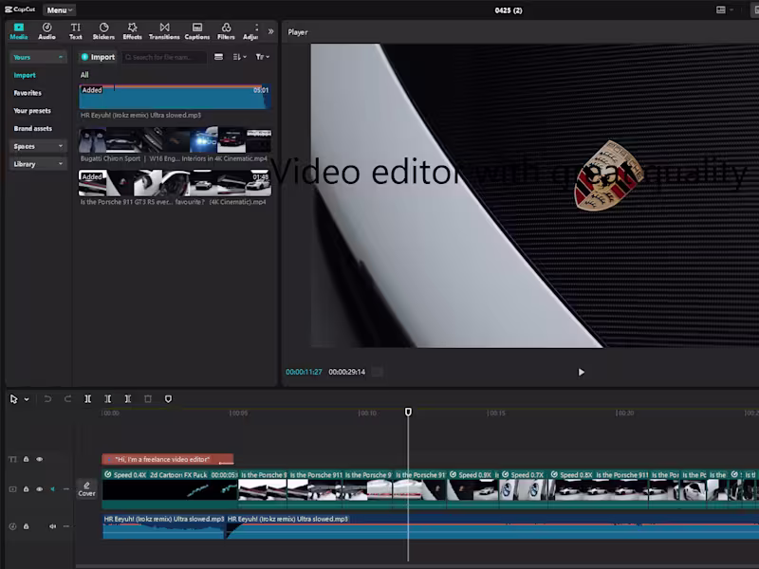Click the Cover button on video track
This screenshot has width=759, height=569.
coord(86,489)
